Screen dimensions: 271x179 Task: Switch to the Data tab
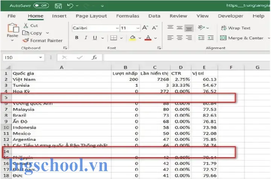click(154, 16)
